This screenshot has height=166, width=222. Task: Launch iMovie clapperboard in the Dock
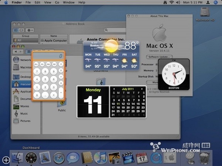[x=128, y=158]
